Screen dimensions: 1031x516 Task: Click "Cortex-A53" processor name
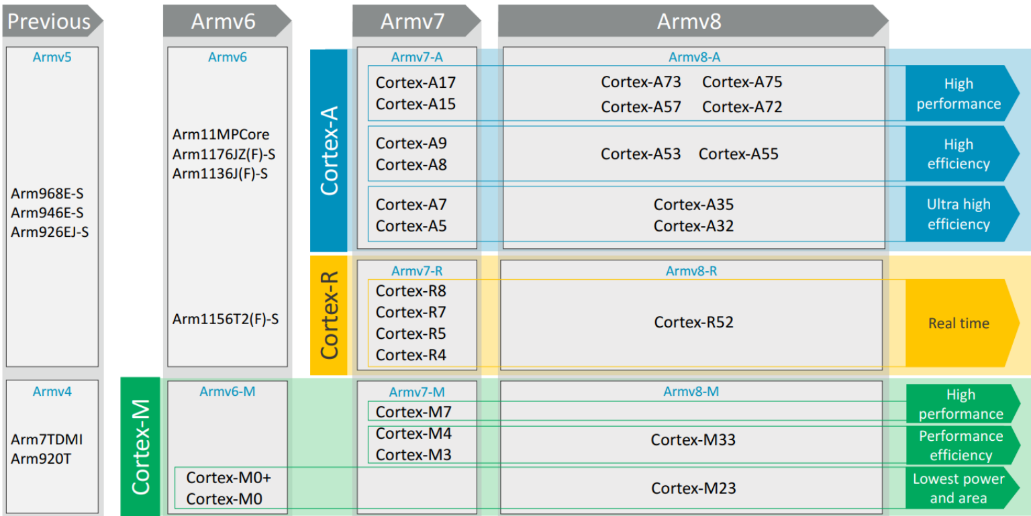coord(641,154)
